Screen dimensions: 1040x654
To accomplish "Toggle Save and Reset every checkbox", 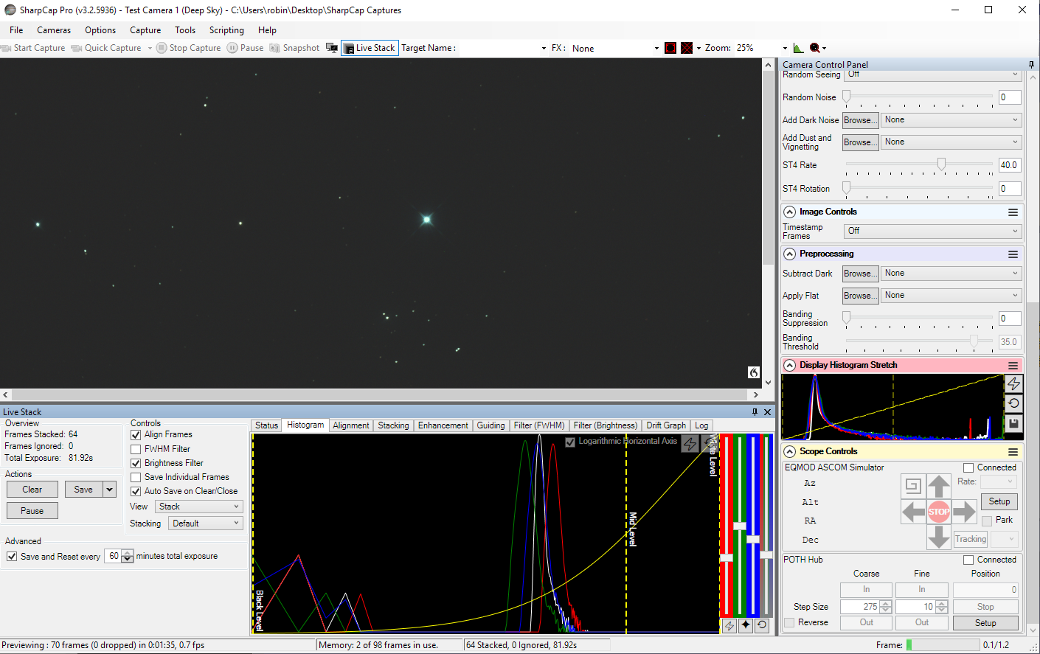I will tap(12, 557).
